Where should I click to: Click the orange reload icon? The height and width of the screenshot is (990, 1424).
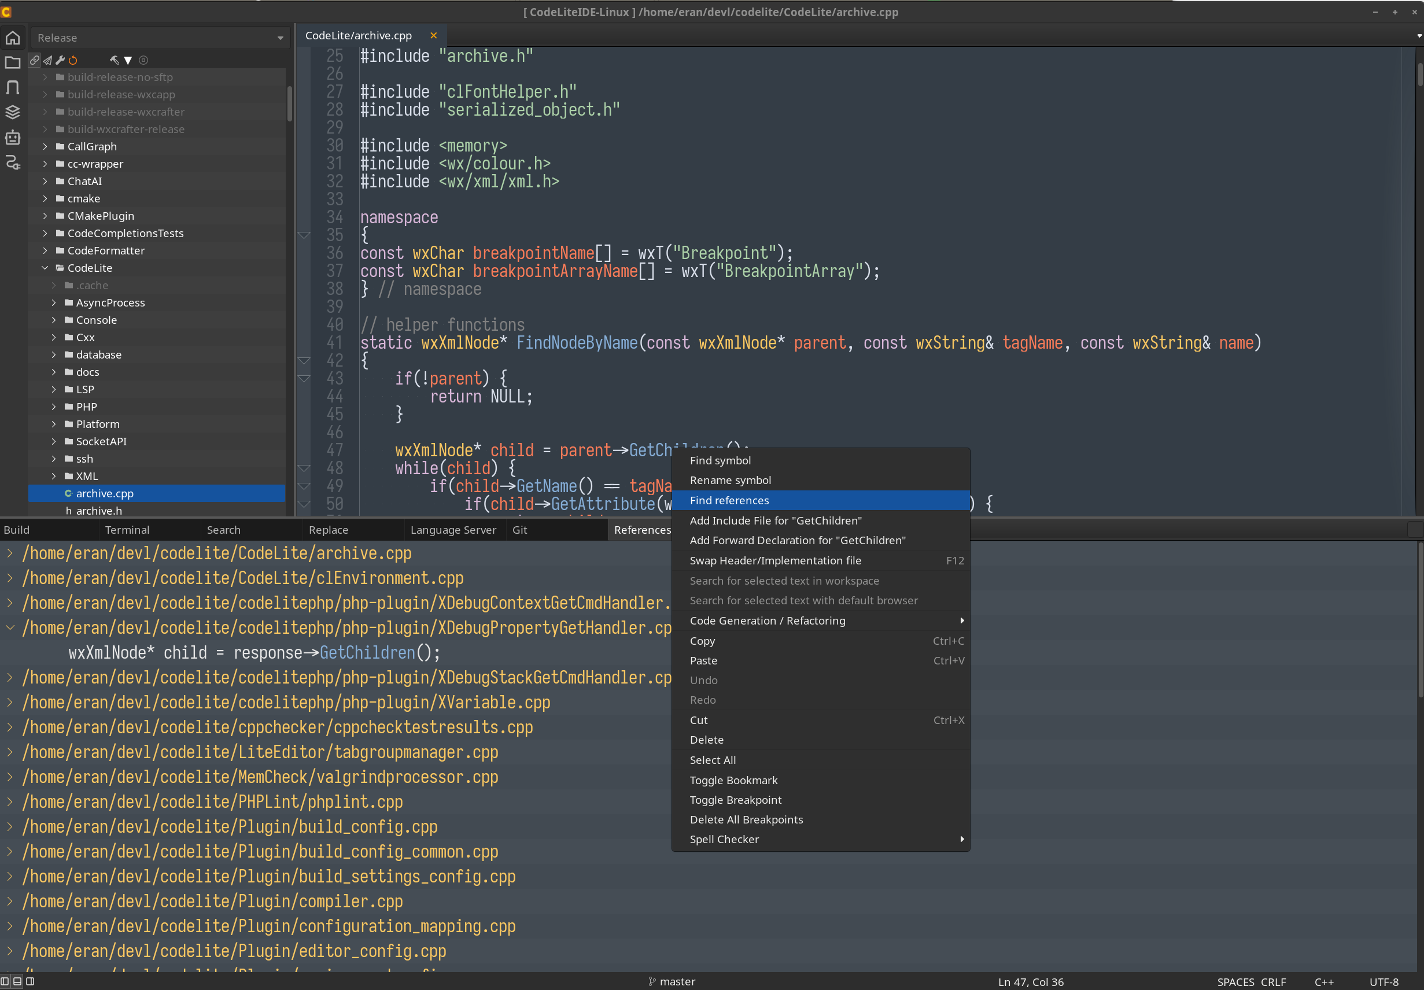(x=73, y=60)
